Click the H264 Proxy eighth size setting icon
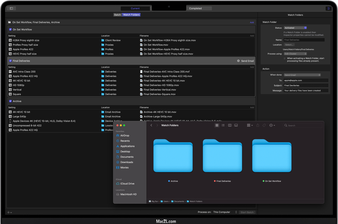 [x=10, y=40]
